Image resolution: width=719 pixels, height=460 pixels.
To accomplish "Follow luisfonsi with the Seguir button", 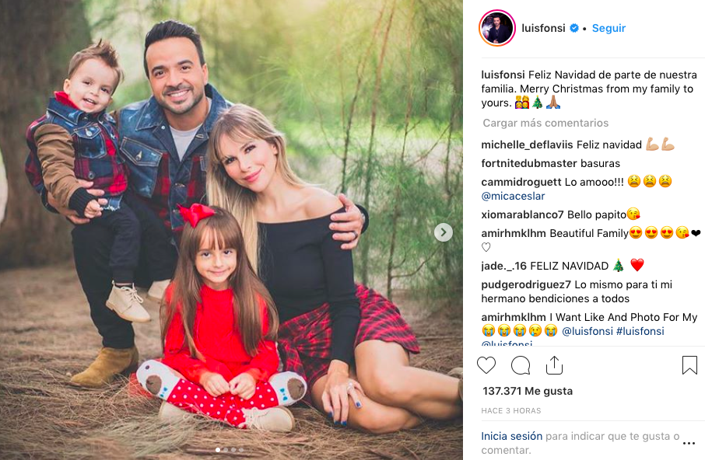I will pyautogui.click(x=609, y=28).
